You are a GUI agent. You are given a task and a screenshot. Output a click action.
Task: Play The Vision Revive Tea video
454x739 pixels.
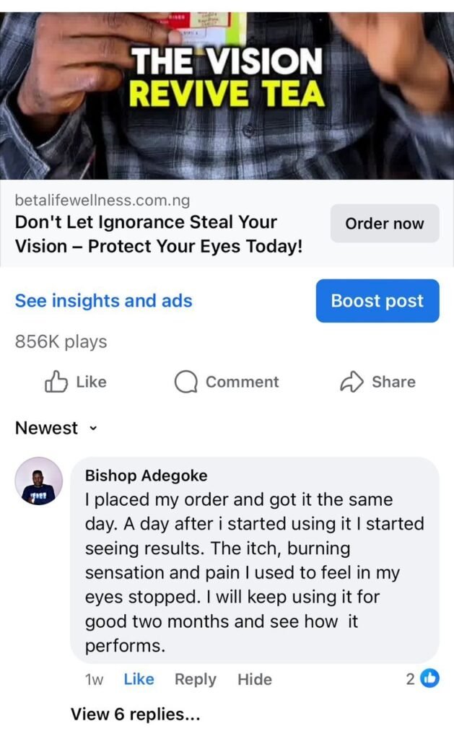(227, 96)
